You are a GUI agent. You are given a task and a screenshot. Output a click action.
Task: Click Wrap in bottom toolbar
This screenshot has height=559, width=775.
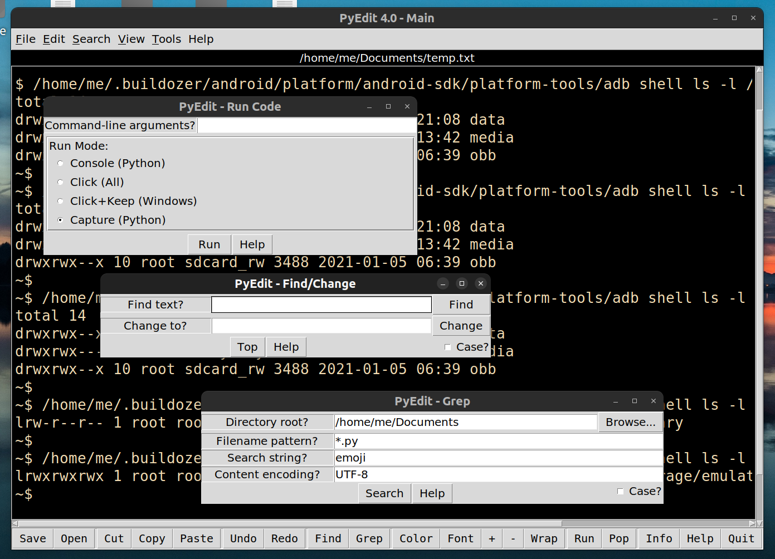tap(544, 538)
